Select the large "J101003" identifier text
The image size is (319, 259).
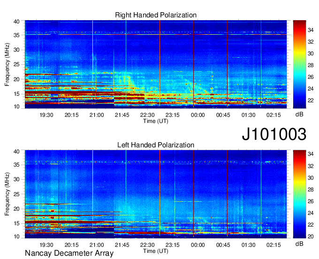click(274, 134)
